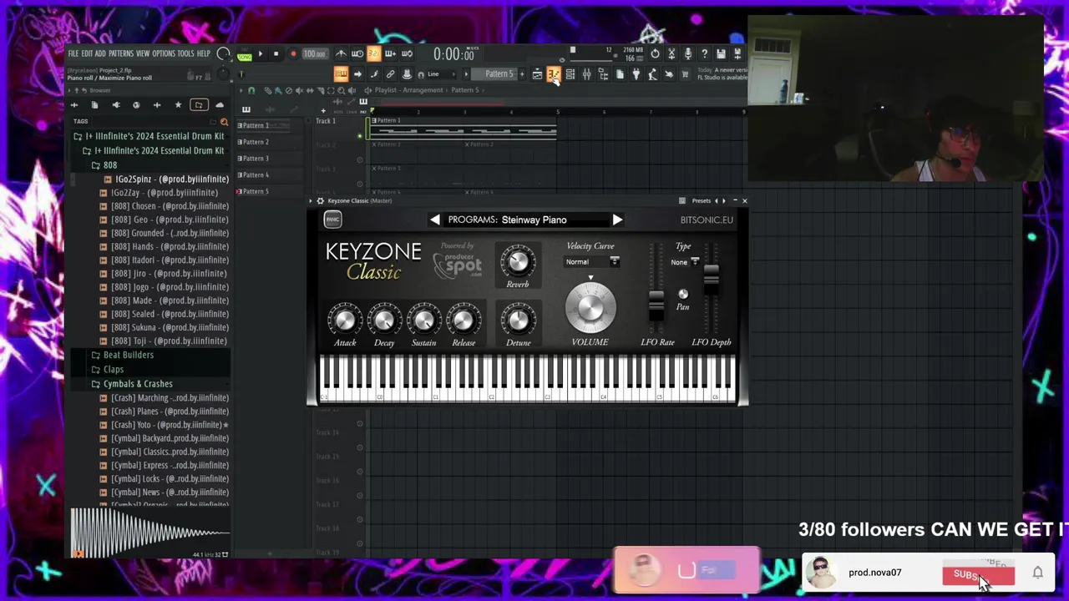1069x601 pixels.
Task: Click the Record button in transport
Action: pyautogui.click(x=292, y=54)
